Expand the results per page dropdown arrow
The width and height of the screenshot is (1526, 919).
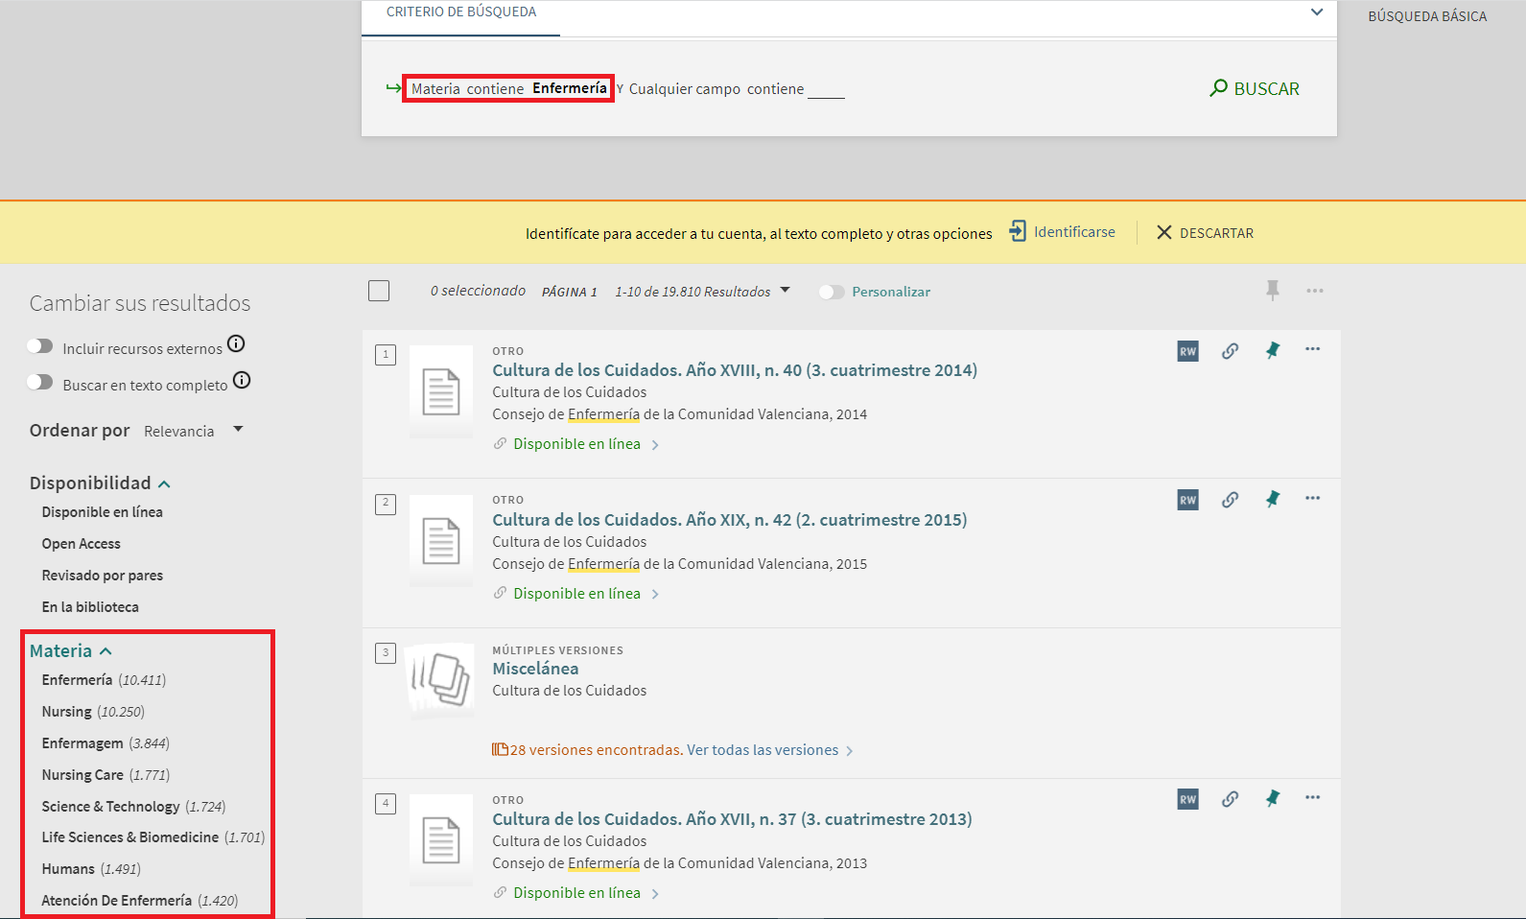pyautogui.click(x=785, y=291)
